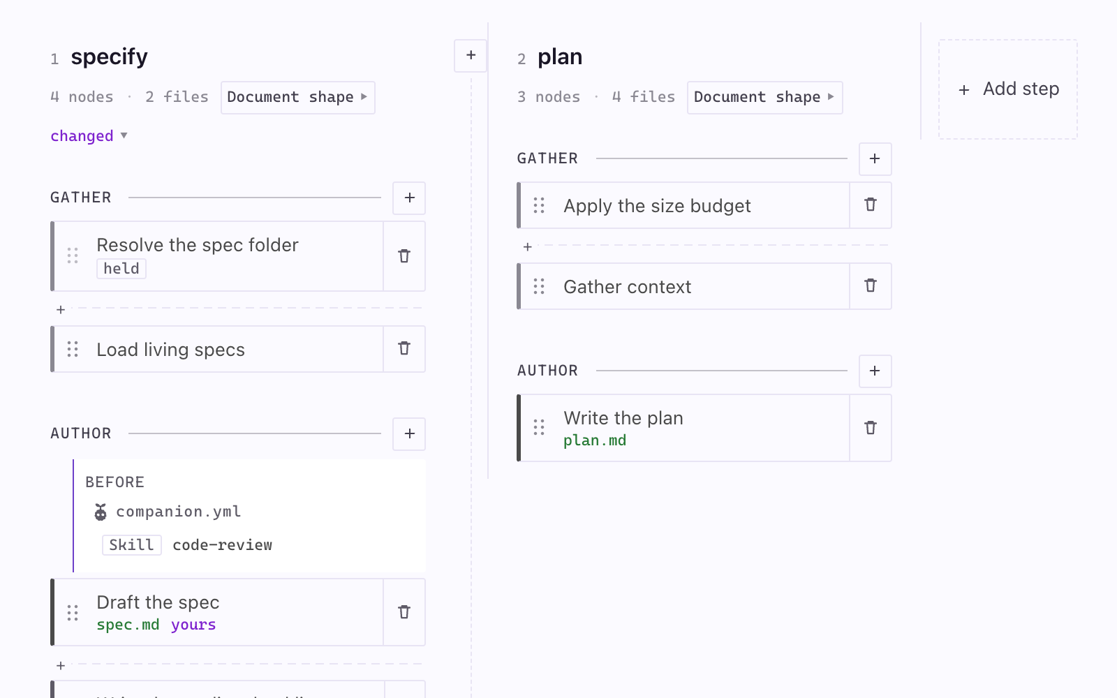Delete the Write the plan node
This screenshot has height=698, width=1117.
[871, 428]
